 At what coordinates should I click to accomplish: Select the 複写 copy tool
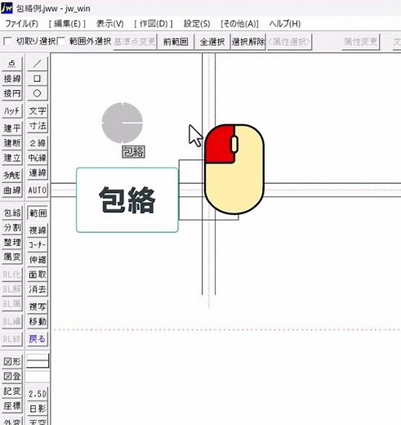[x=38, y=306]
